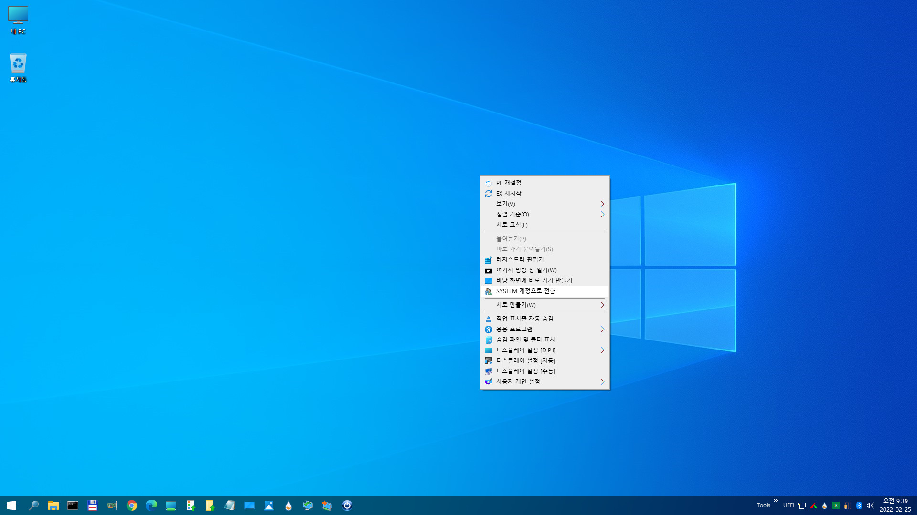Open the clock and date 2022-02-25

coord(895,505)
